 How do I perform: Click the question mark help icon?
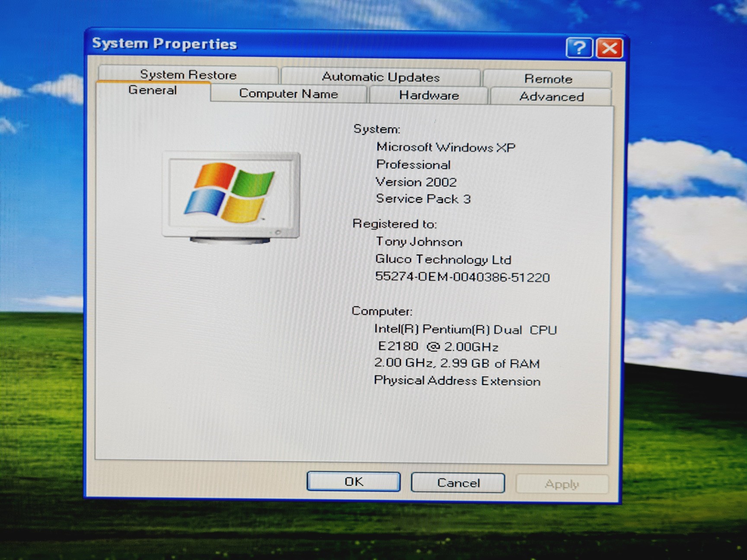pyautogui.click(x=579, y=48)
